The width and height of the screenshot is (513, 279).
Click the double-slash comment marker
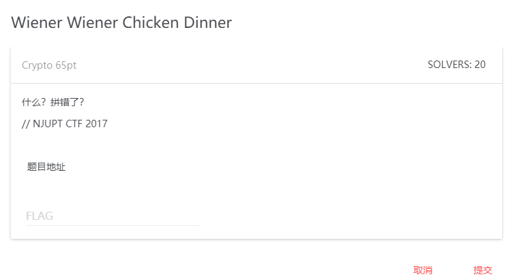click(25, 124)
